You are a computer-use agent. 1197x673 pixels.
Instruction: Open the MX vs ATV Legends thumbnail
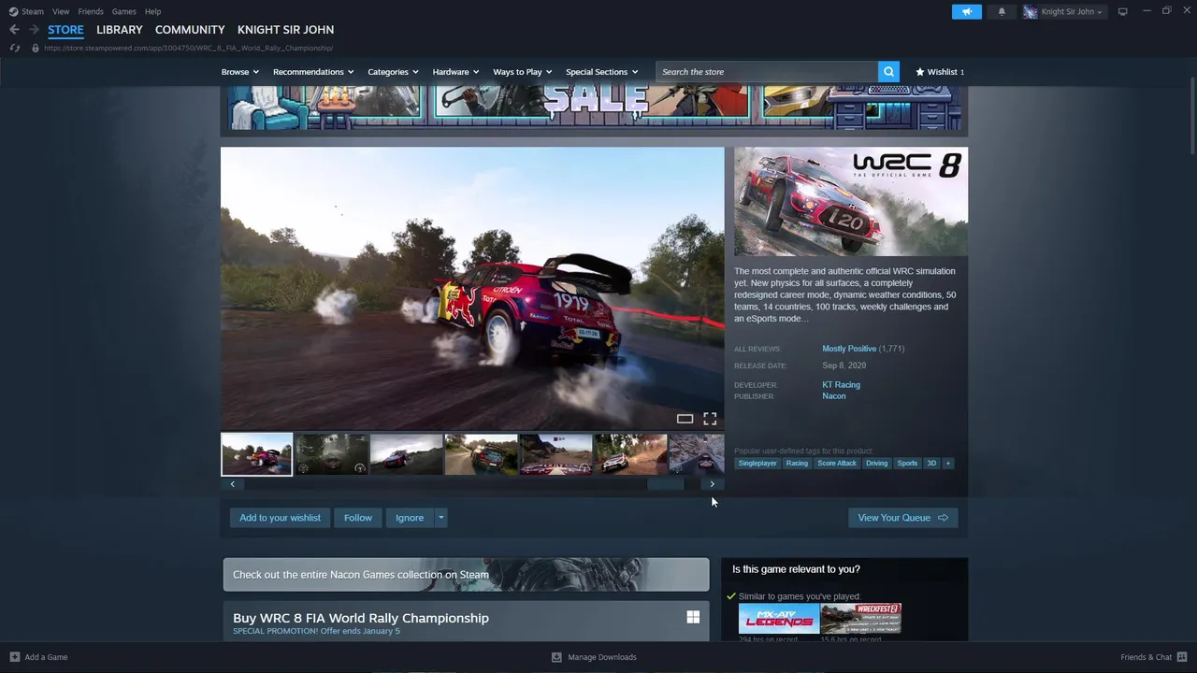coord(779,619)
